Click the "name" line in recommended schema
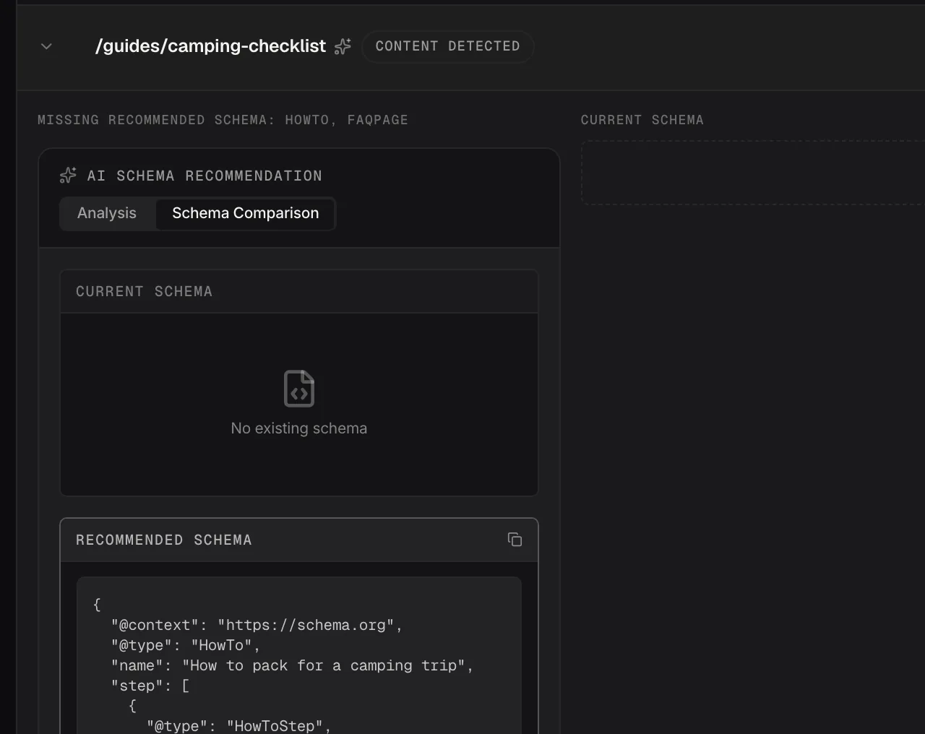The image size is (925, 734). 292,665
